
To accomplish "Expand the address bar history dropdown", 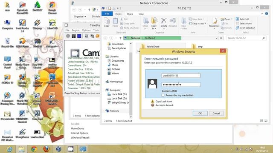I will [x=217, y=38].
